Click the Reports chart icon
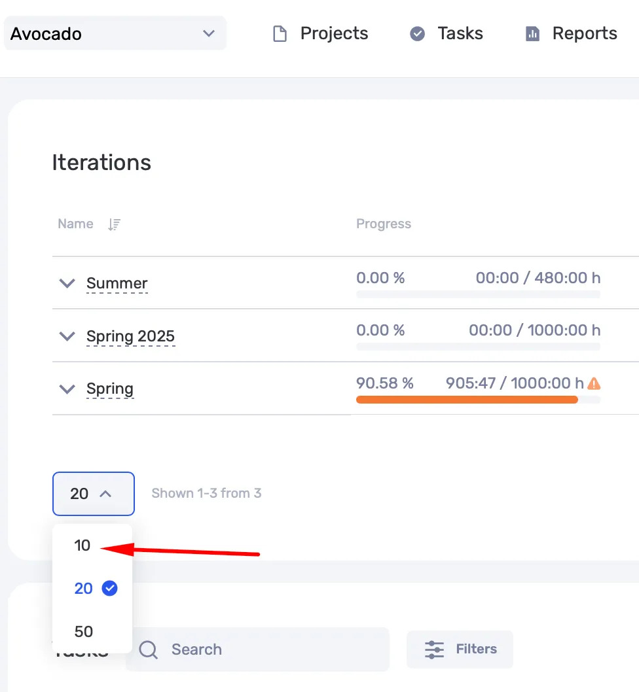The width and height of the screenshot is (639, 692). click(x=532, y=34)
